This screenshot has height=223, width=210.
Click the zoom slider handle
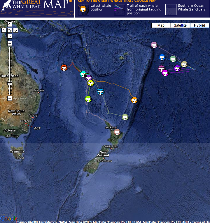(x=10, y=84)
